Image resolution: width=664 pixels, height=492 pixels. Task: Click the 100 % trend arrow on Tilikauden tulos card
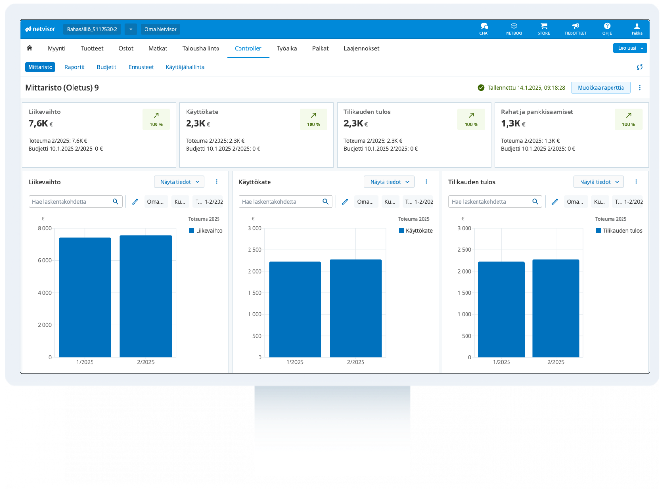(x=471, y=119)
